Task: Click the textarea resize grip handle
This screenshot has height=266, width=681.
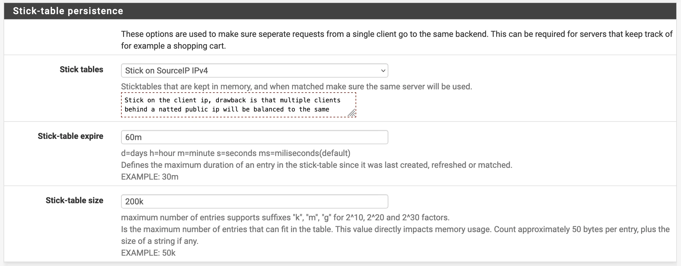Action: (351, 113)
